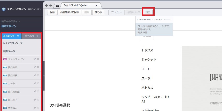Click the ファイルを選択 text
The image size is (222, 111).
[60, 105]
